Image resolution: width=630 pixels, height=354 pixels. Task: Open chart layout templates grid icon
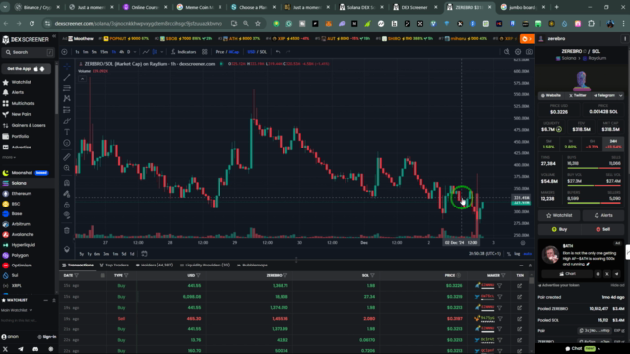[x=205, y=52]
